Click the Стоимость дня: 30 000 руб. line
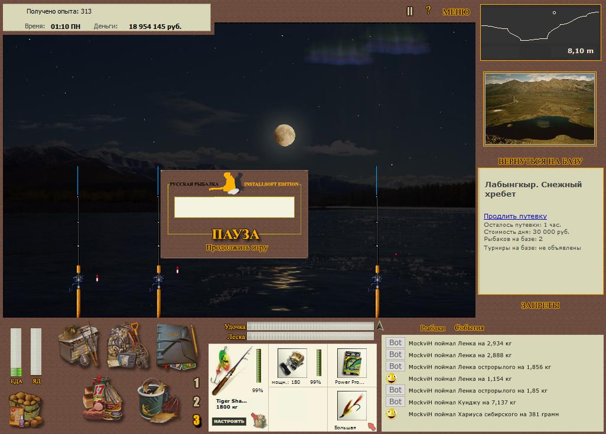606x434 pixels. (526, 232)
